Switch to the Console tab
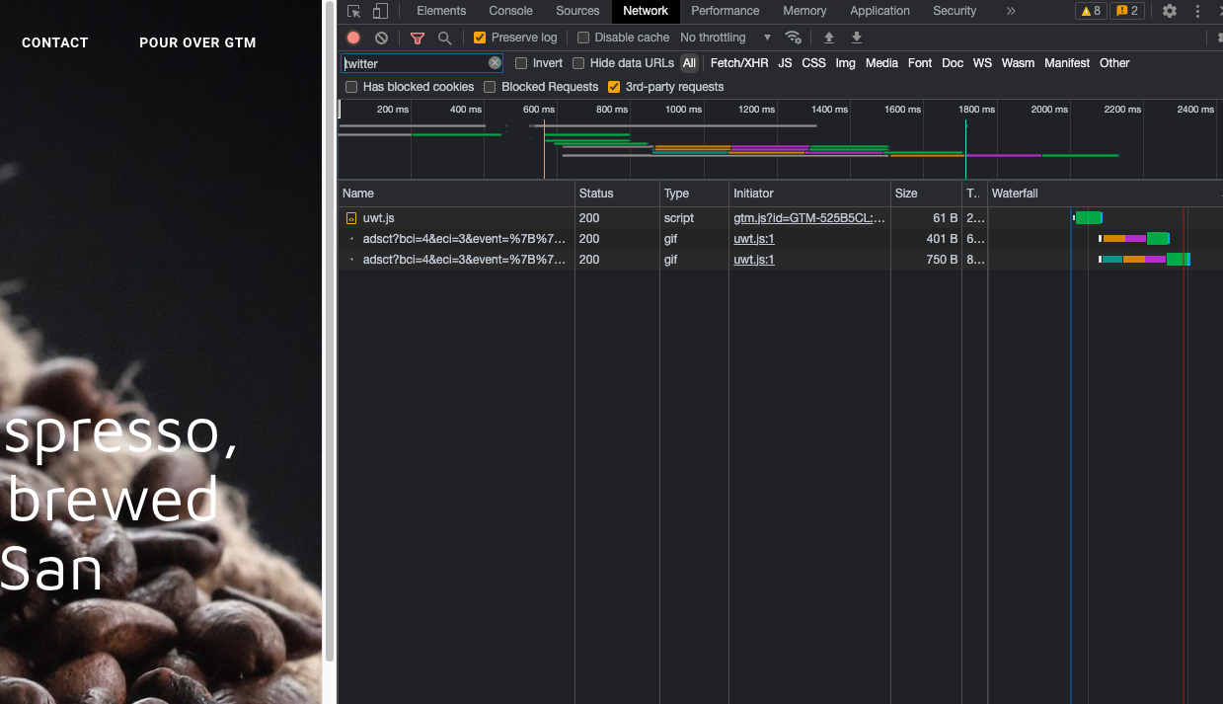 511,11
